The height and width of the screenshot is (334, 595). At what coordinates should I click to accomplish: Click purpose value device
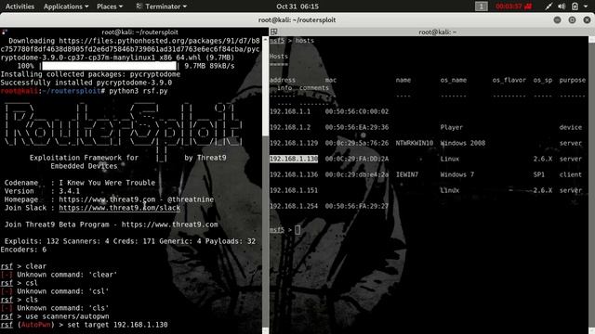pos(570,127)
